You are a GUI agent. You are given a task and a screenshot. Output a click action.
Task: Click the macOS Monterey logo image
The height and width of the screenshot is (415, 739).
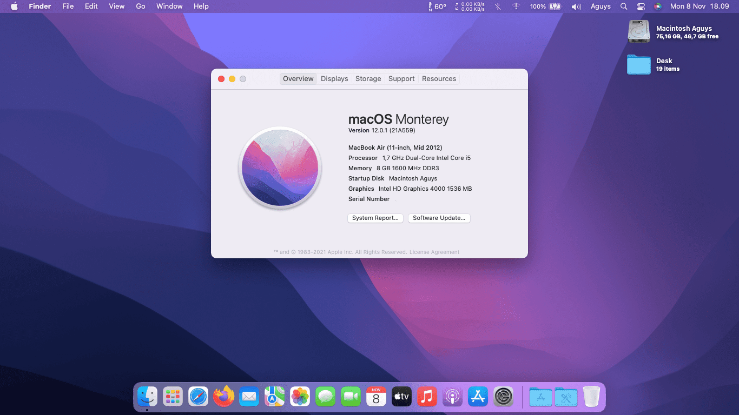[x=280, y=168]
